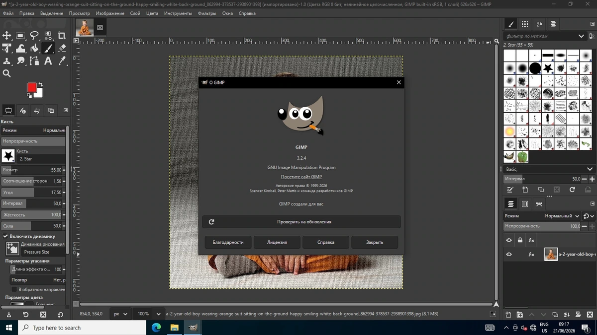Click the duplicate brush icon
Viewport: 597px width, 335px height.
click(x=541, y=190)
